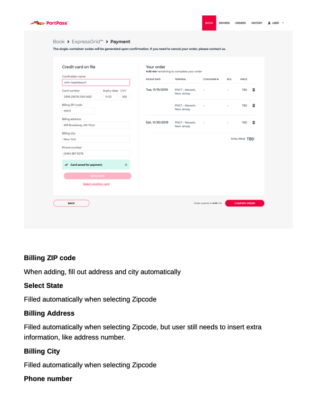Expand the USER dropdown arrow

point(283,23)
